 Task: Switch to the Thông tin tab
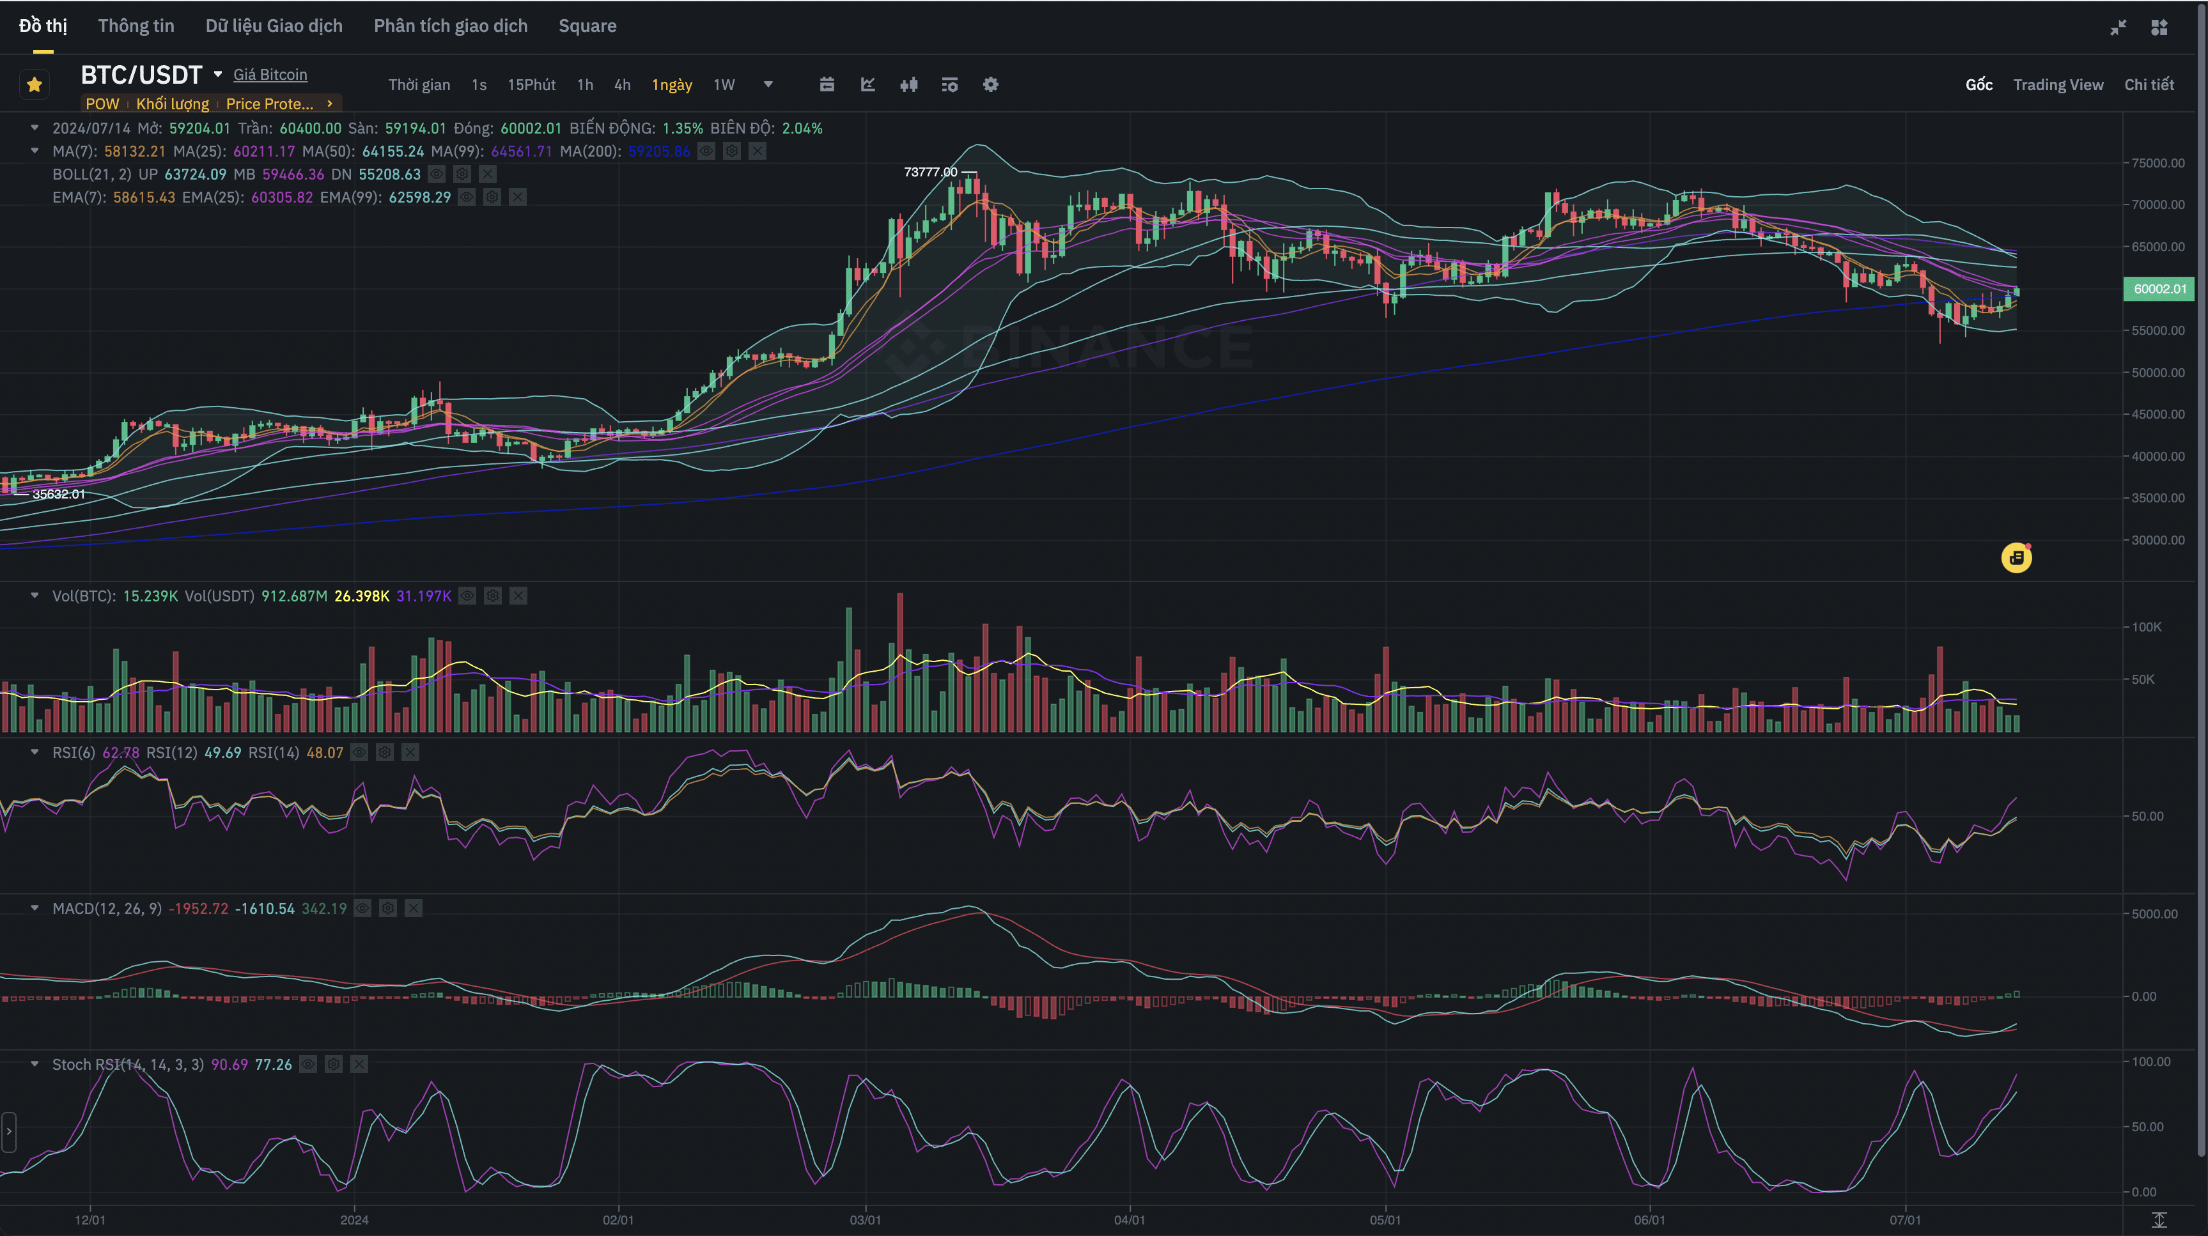point(136,26)
